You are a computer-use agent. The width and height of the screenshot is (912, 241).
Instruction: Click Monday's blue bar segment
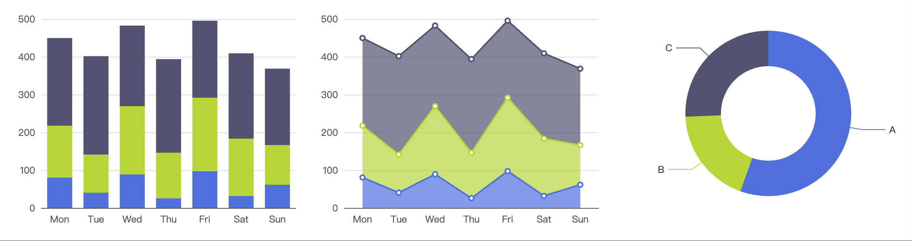pyautogui.click(x=60, y=193)
